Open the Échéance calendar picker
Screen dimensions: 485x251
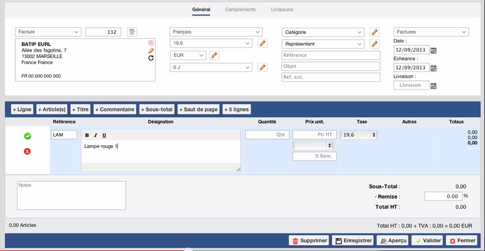(x=433, y=68)
